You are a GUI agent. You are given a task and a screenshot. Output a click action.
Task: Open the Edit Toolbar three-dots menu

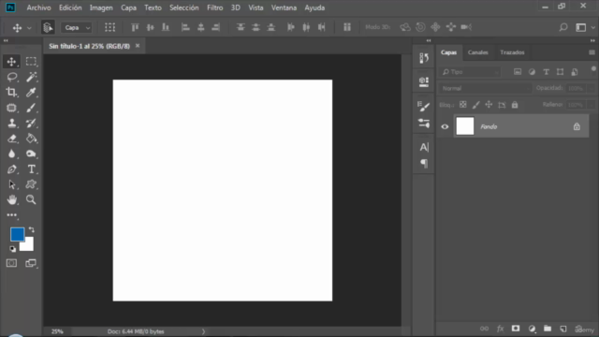[x=11, y=215]
